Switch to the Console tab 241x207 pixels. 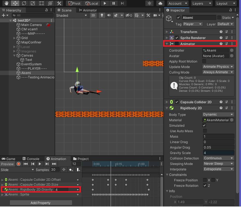[31, 159]
